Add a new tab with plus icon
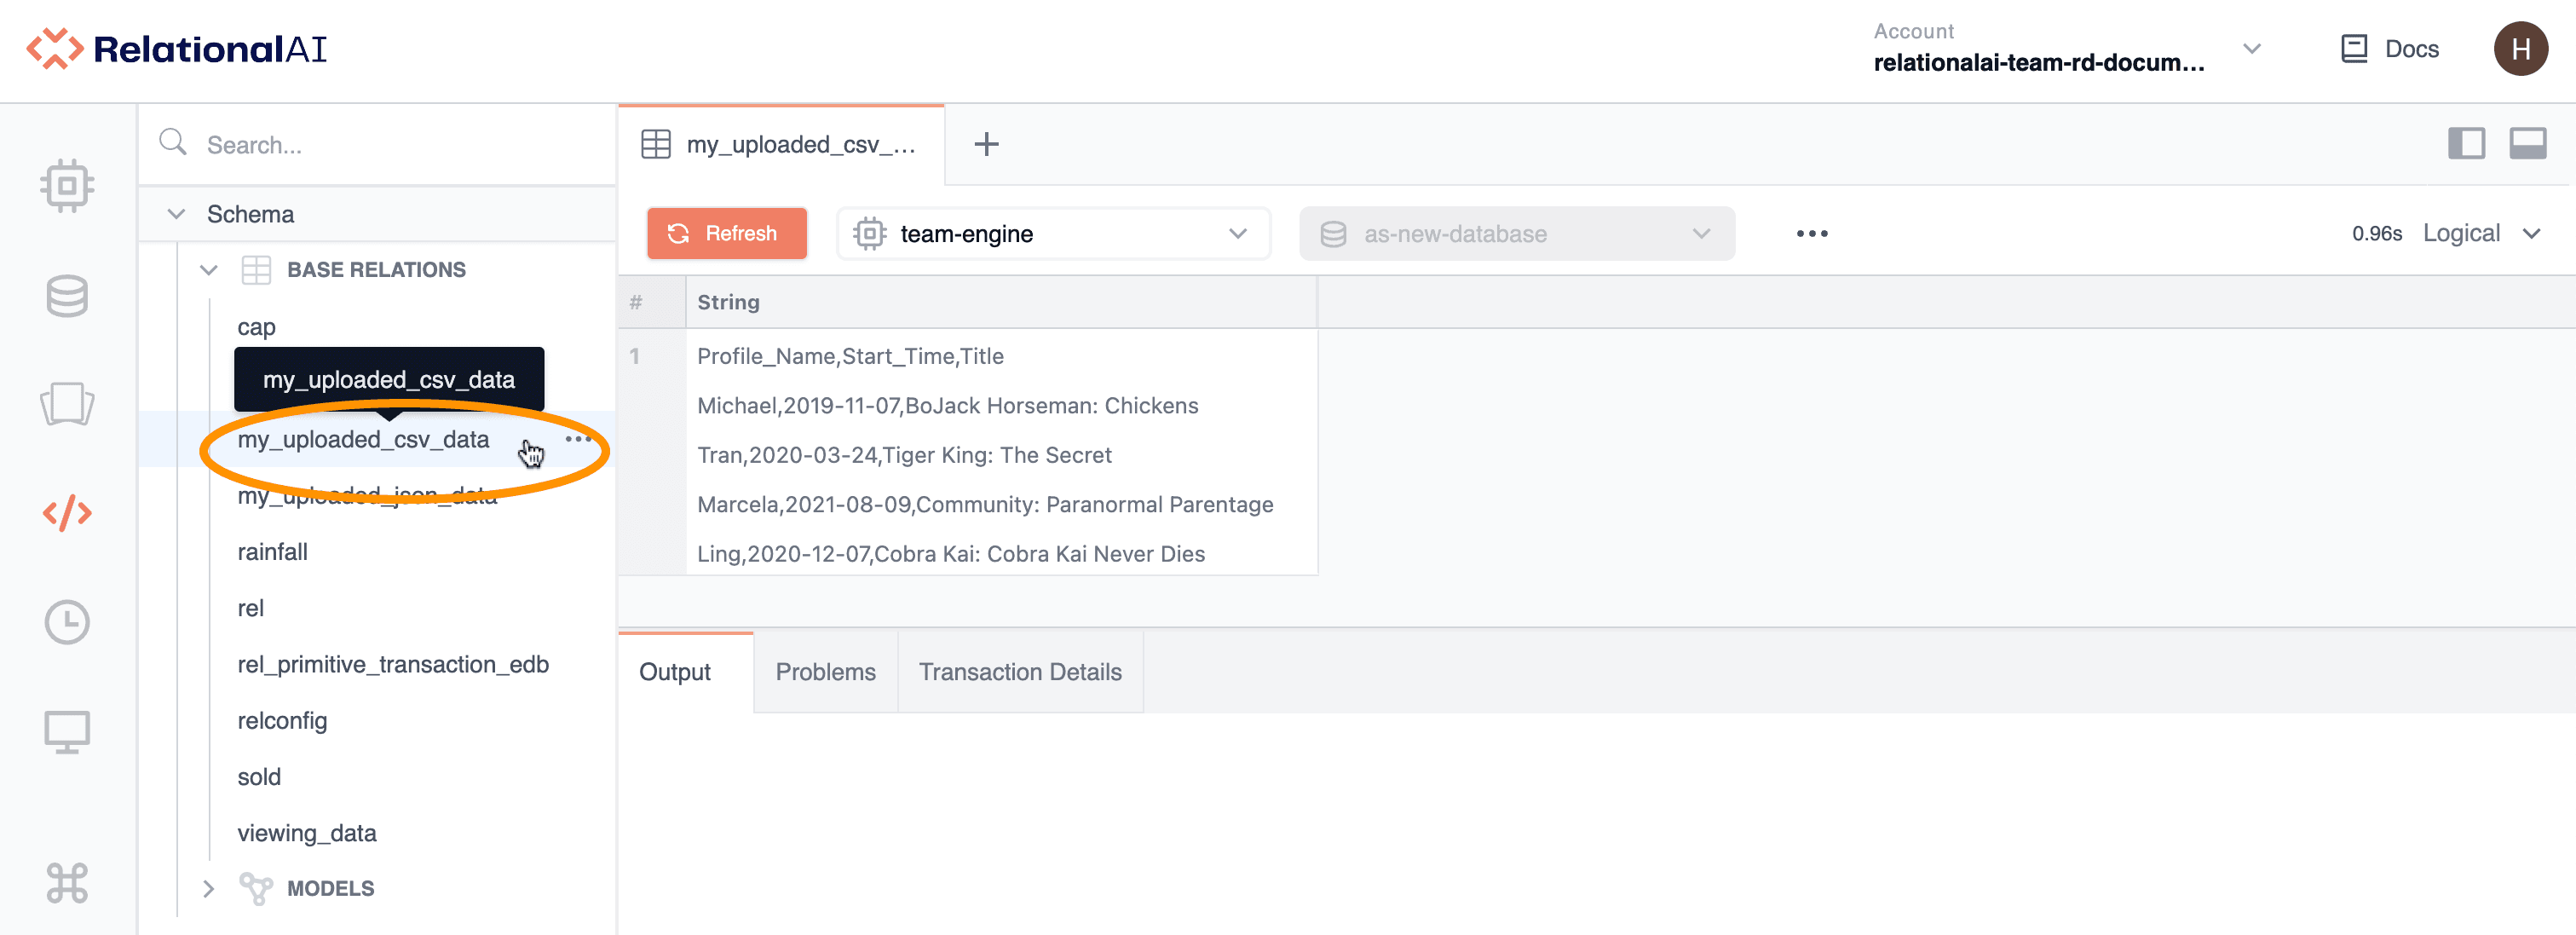Image resolution: width=2576 pixels, height=935 pixels. point(986,145)
